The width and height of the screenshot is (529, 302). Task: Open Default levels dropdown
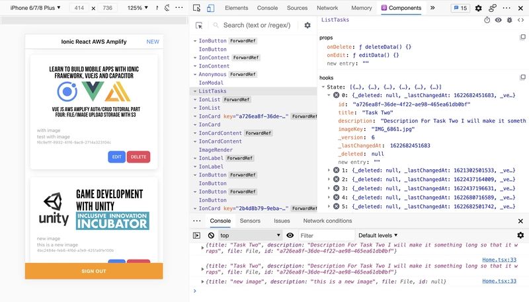pyautogui.click(x=378, y=235)
